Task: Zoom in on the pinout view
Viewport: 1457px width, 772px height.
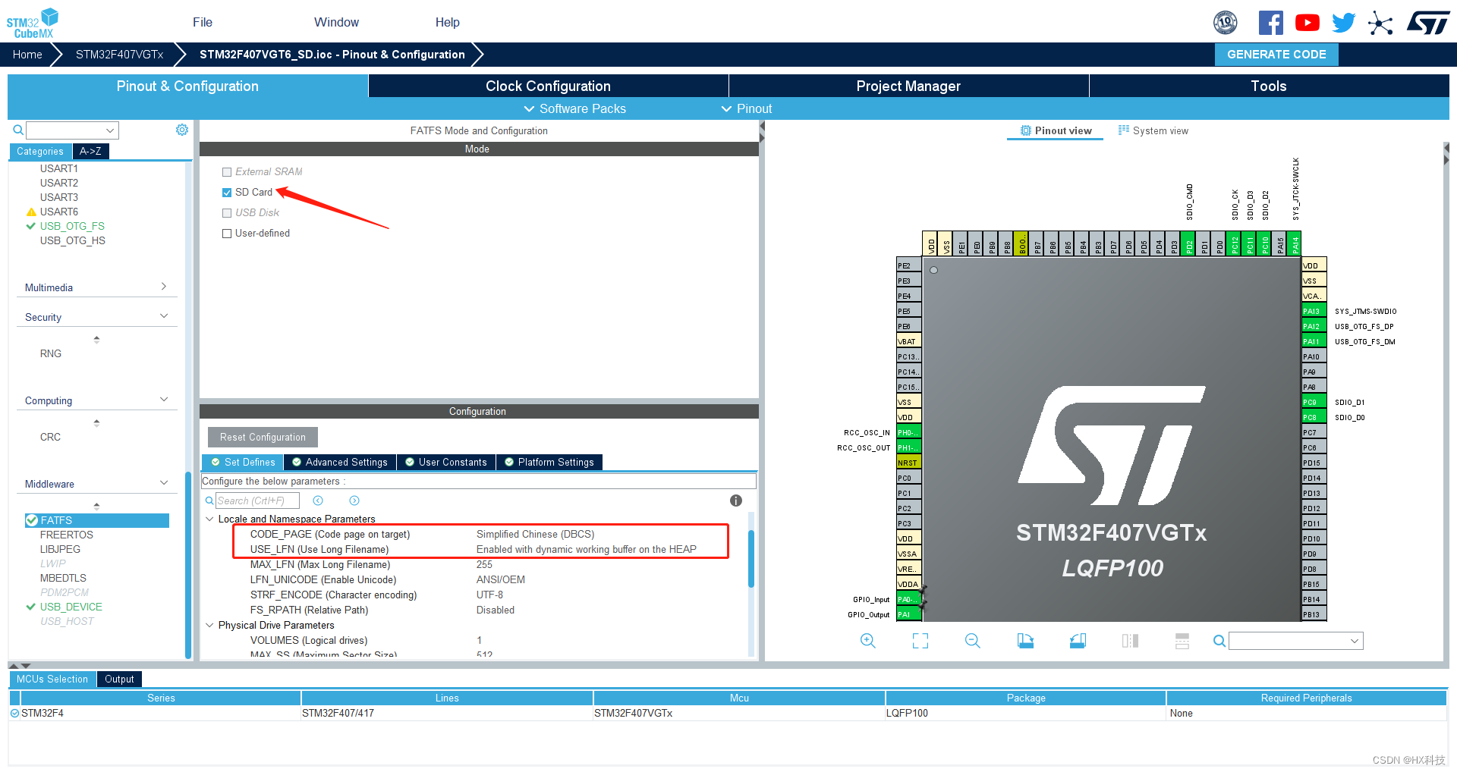Action: click(868, 641)
